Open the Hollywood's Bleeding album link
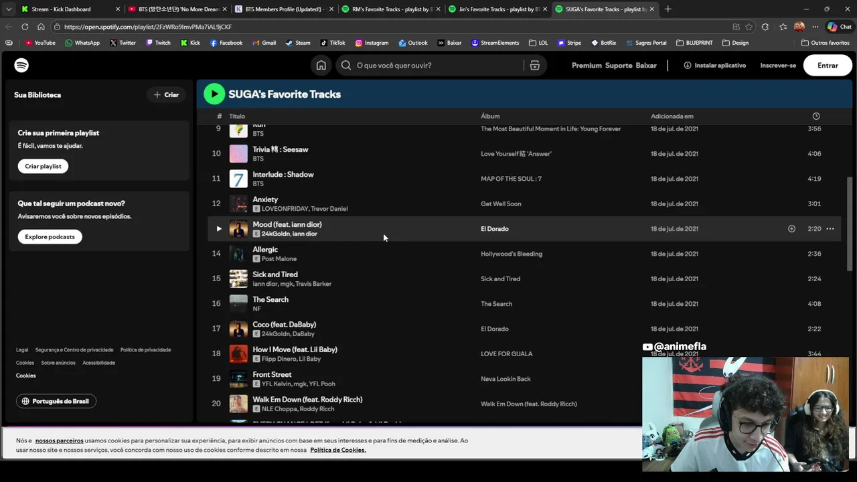857x482 pixels. pyautogui.click(x=512, y=254)
